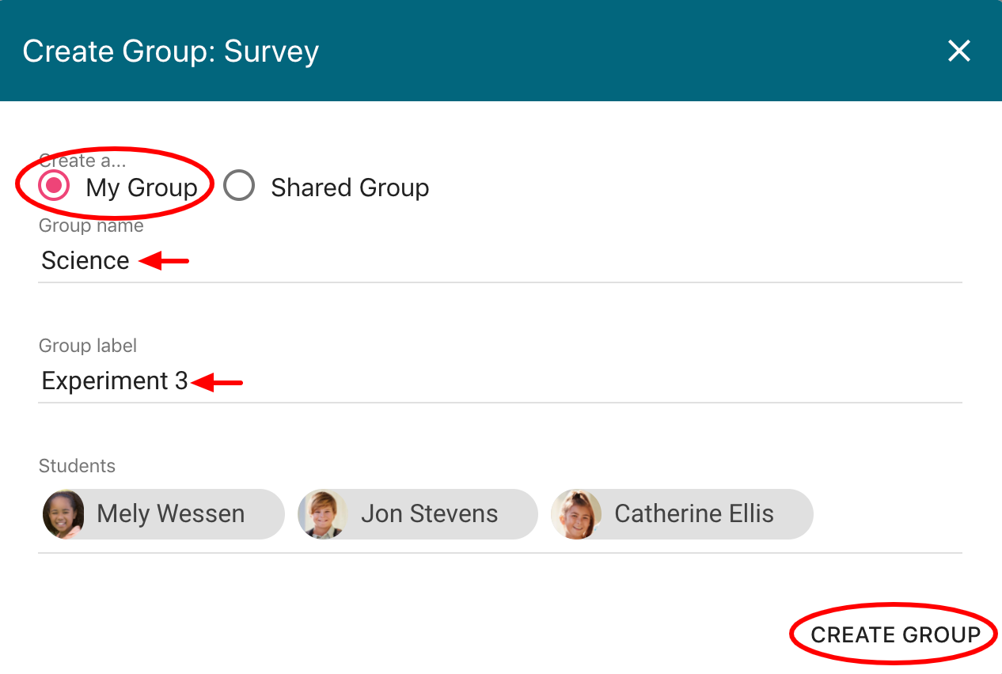
Task: Choose the Shared Group radio option
Action: (239, 187)
